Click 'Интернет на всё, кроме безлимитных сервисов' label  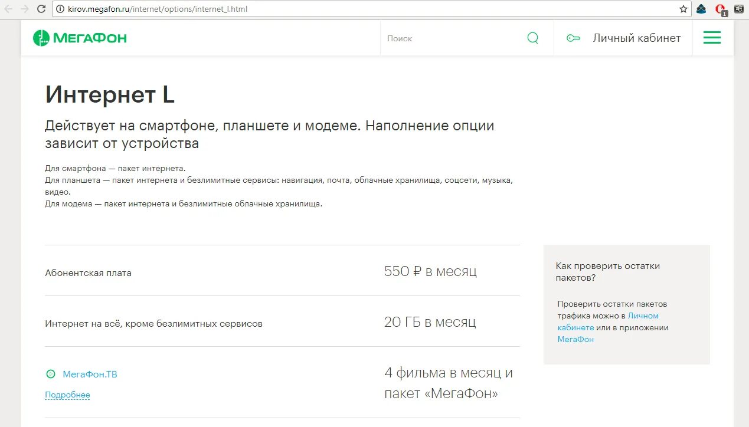153,324
